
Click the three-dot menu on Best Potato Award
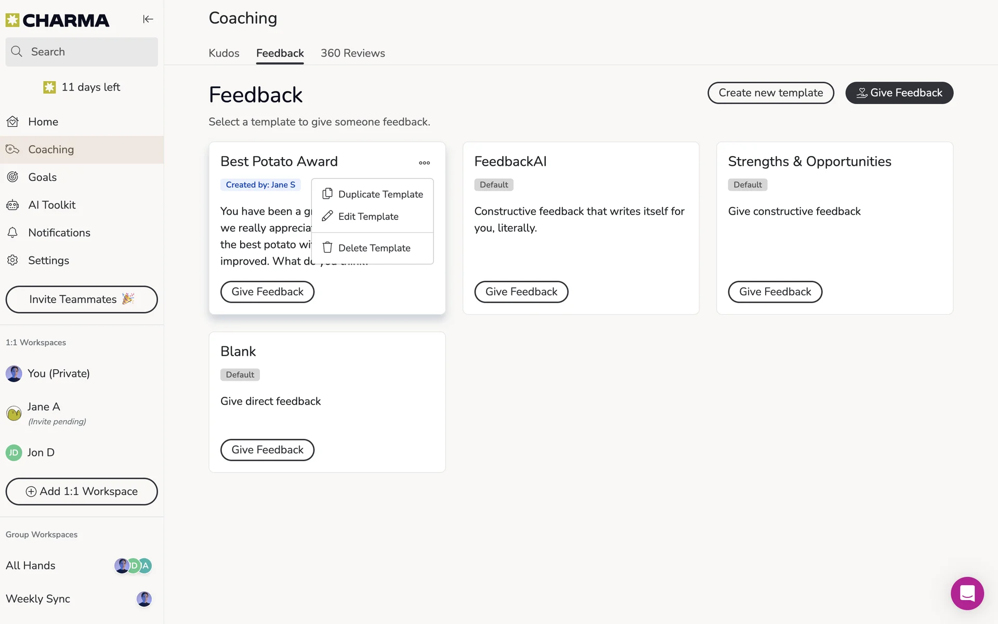tap(424, 163)
